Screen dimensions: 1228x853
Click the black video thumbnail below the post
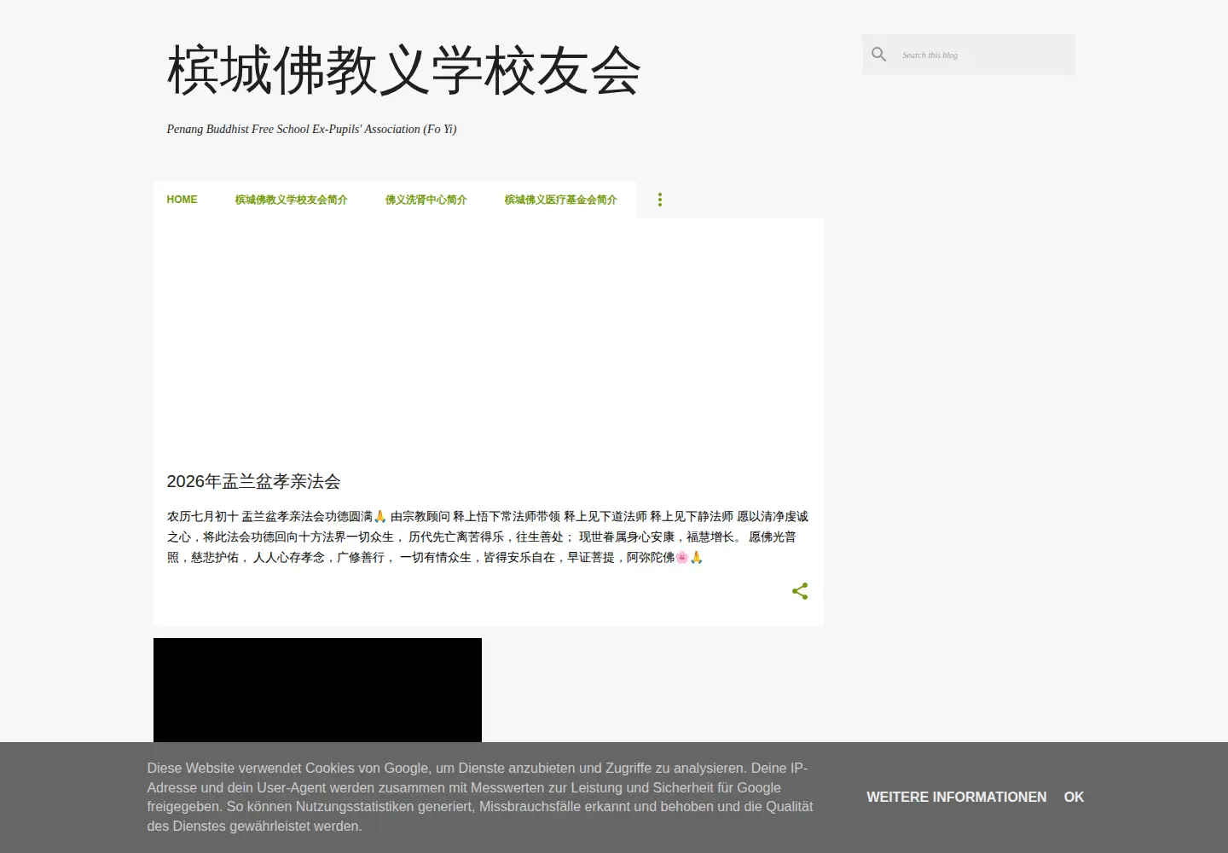(x=317, y=690)
